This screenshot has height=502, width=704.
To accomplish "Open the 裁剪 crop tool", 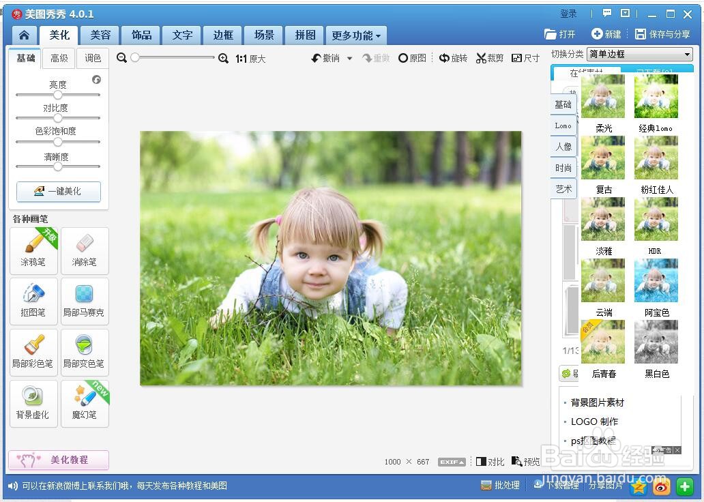I will click(x=490, y=58).
